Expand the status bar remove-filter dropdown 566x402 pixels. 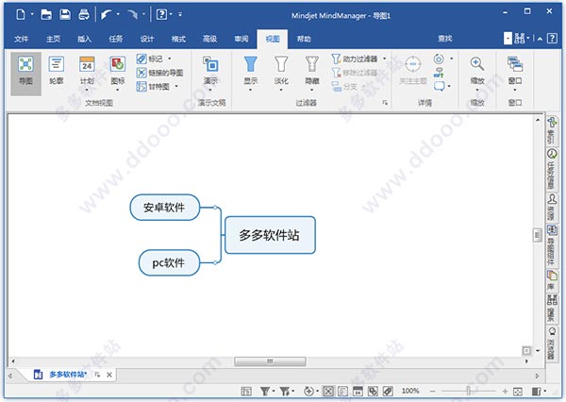[293, 392]
